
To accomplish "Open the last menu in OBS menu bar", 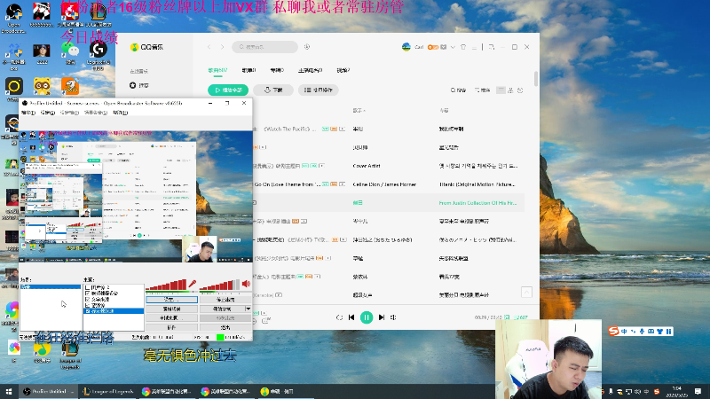I will [121, 113].
